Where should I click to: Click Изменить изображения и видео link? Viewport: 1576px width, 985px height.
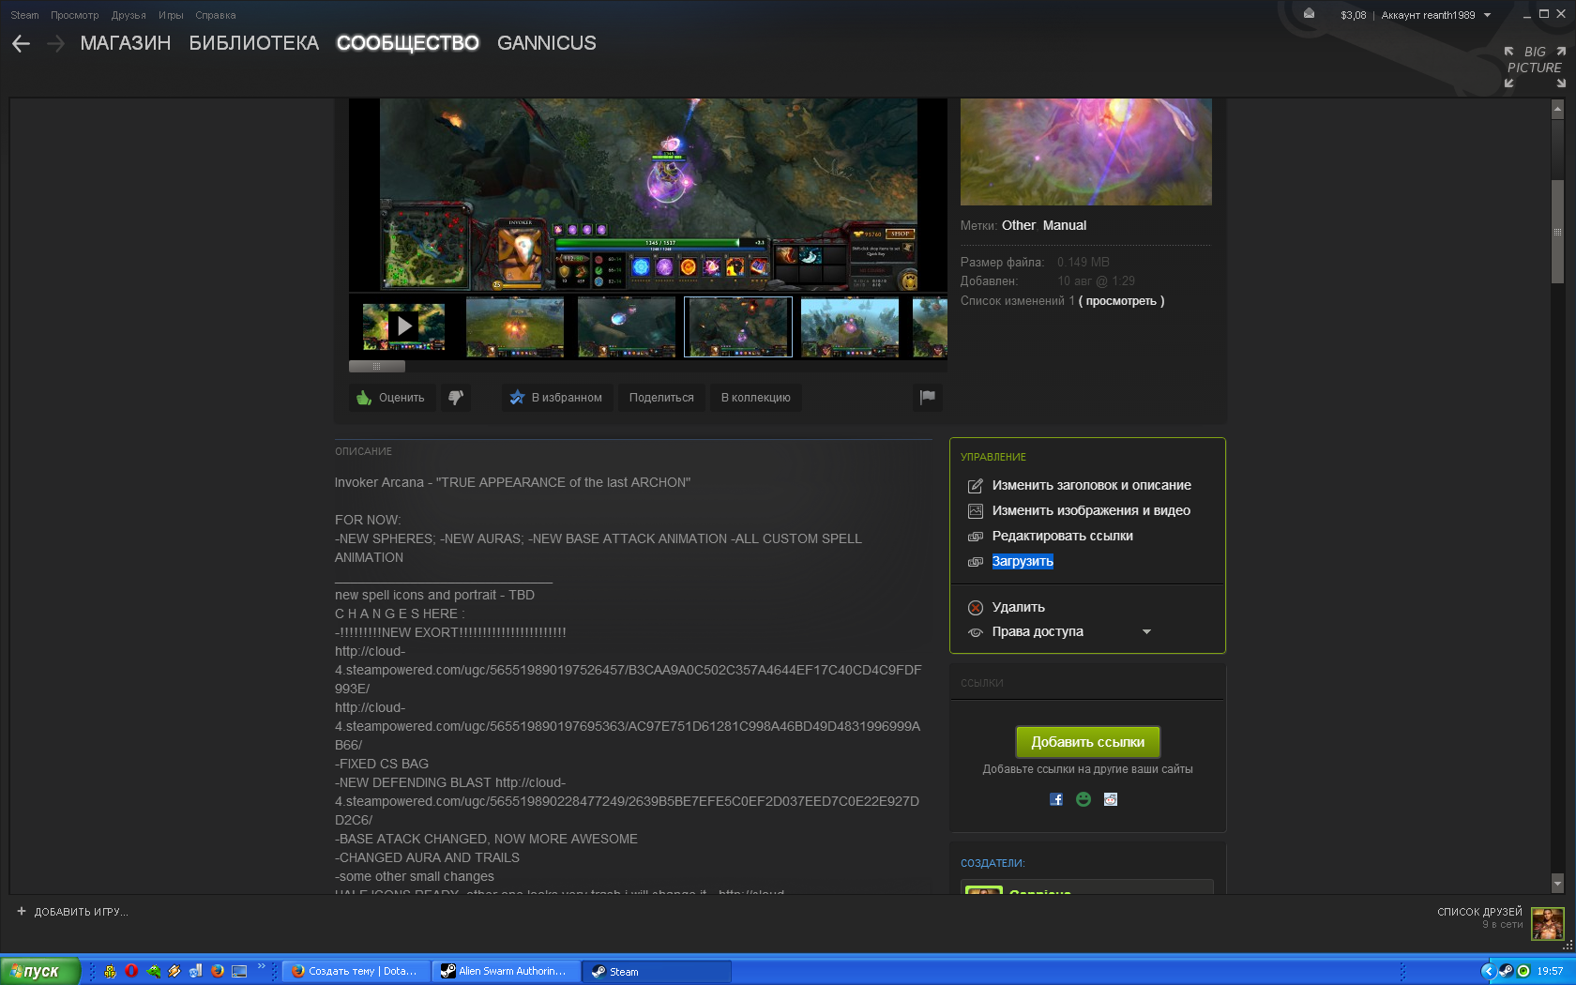click(x=1091, y=511)
